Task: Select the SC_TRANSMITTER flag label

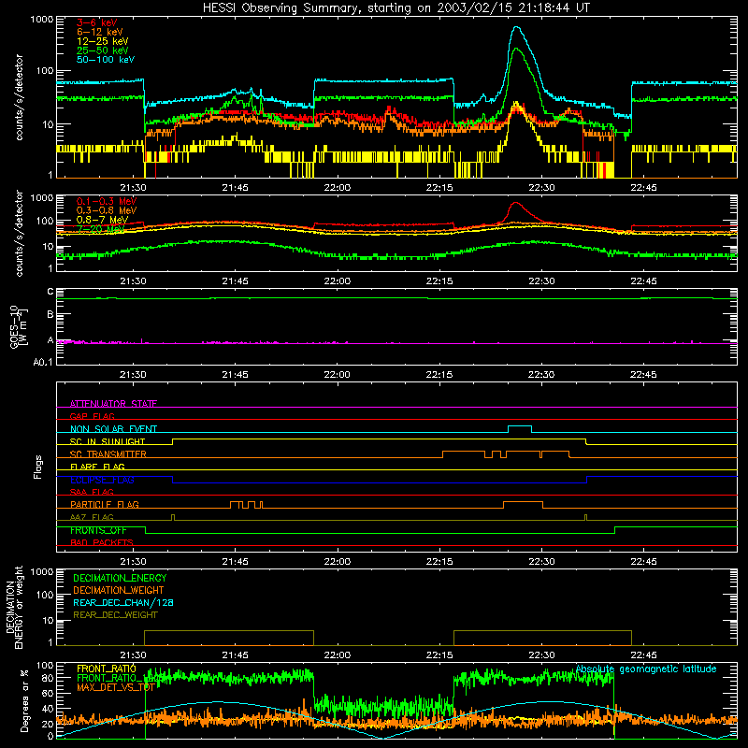Action: click(x=108, y=453)
